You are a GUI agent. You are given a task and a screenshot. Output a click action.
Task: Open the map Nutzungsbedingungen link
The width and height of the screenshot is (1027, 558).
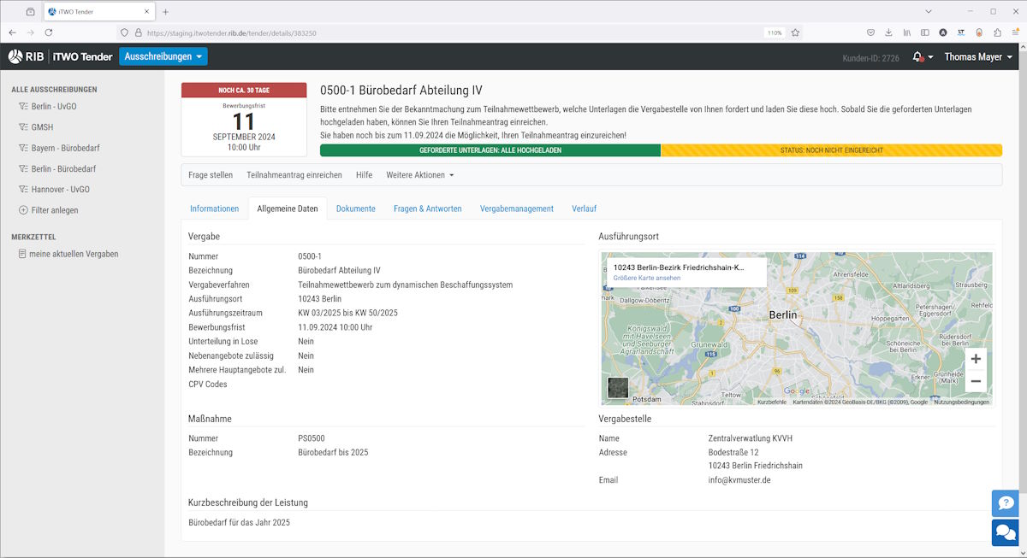click(961, 402)
